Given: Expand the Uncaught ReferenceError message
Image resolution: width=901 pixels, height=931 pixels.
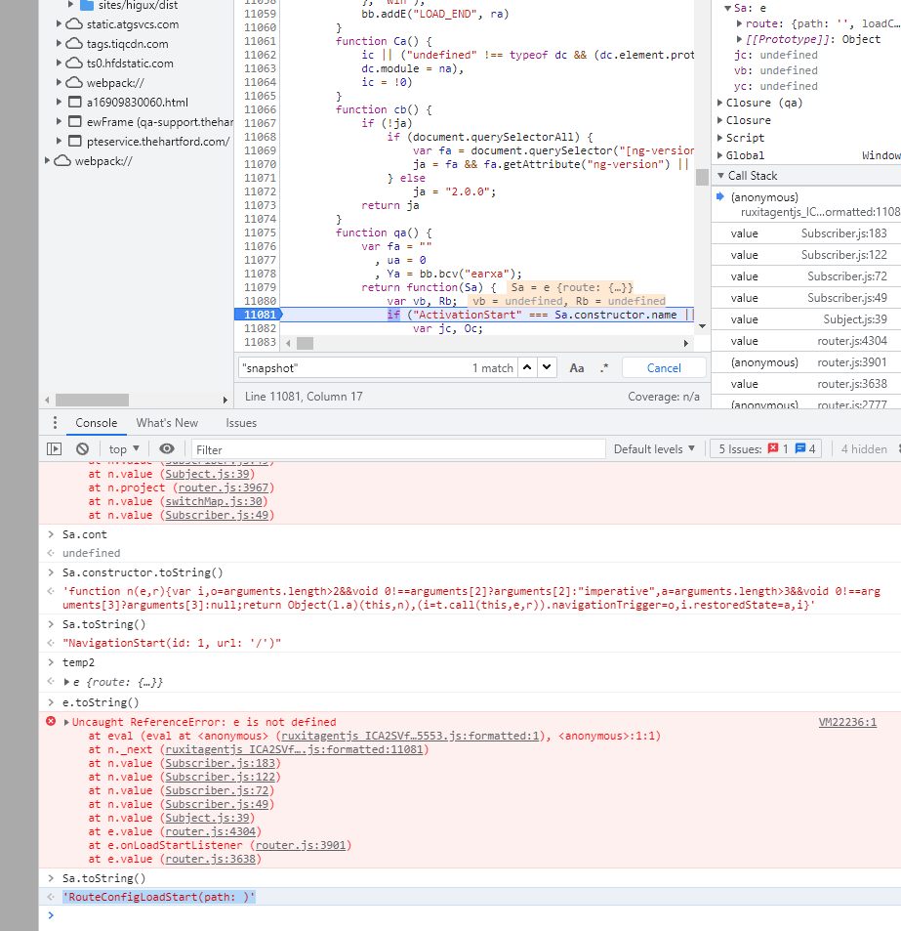Looking at the screenshot, I should (66, 722).
